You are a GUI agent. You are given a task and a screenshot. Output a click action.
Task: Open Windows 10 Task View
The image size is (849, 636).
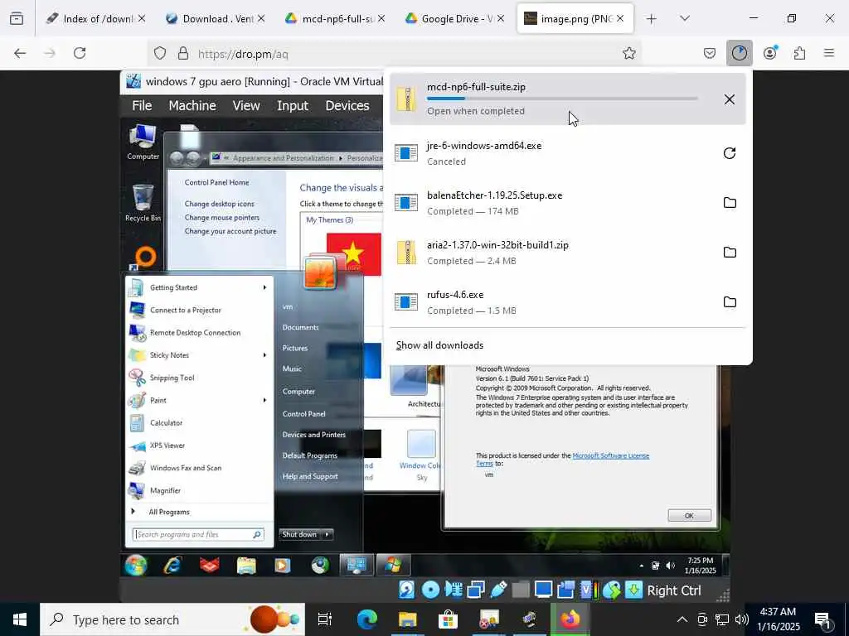pyautogui.click(x=324, y=619)
